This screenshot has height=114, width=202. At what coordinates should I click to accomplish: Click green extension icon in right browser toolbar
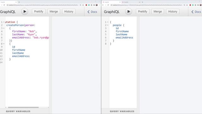[193, 5]
